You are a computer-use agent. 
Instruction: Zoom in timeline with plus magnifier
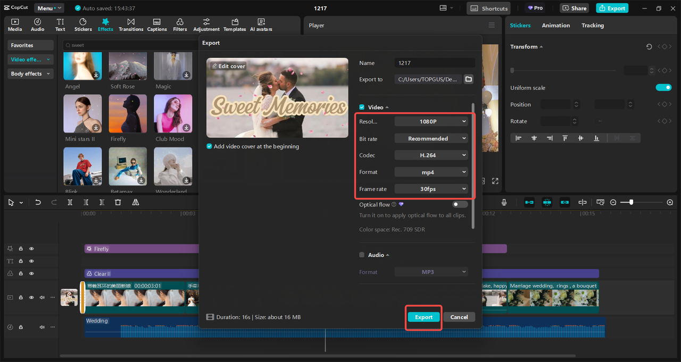(x=670, y=202)
